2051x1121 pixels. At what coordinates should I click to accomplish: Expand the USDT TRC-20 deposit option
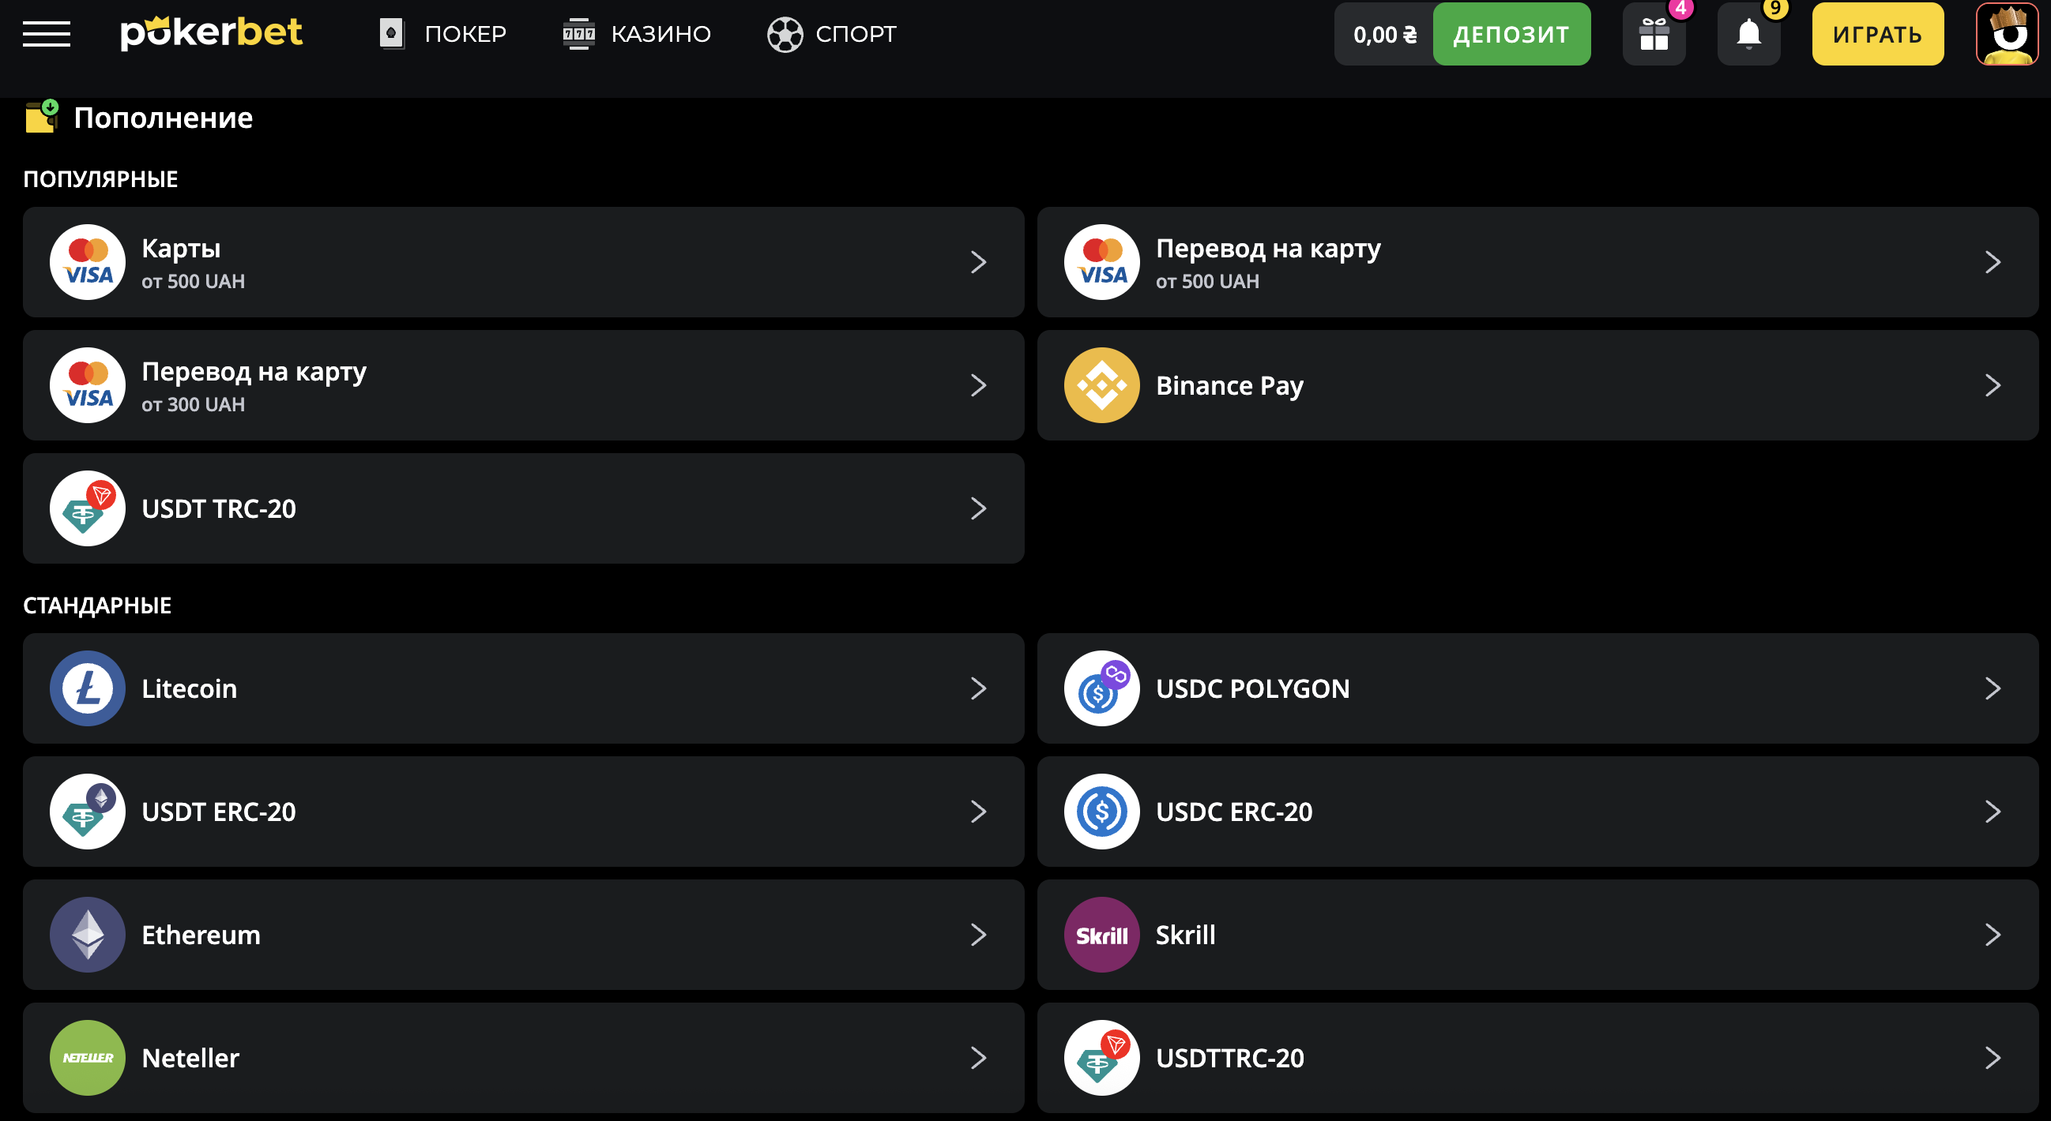pos(980,508)
